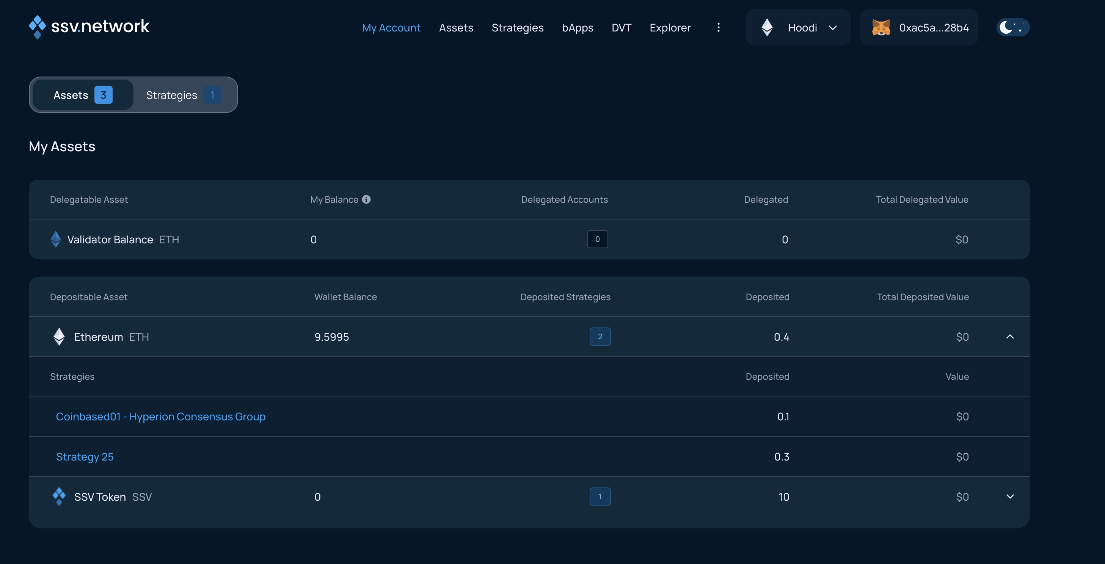Click SSV Token deposited strategies badge 1
Image resolution: width=1105 pixels, height=564 pixels.
pyautogui.click(x=600, y=497)
